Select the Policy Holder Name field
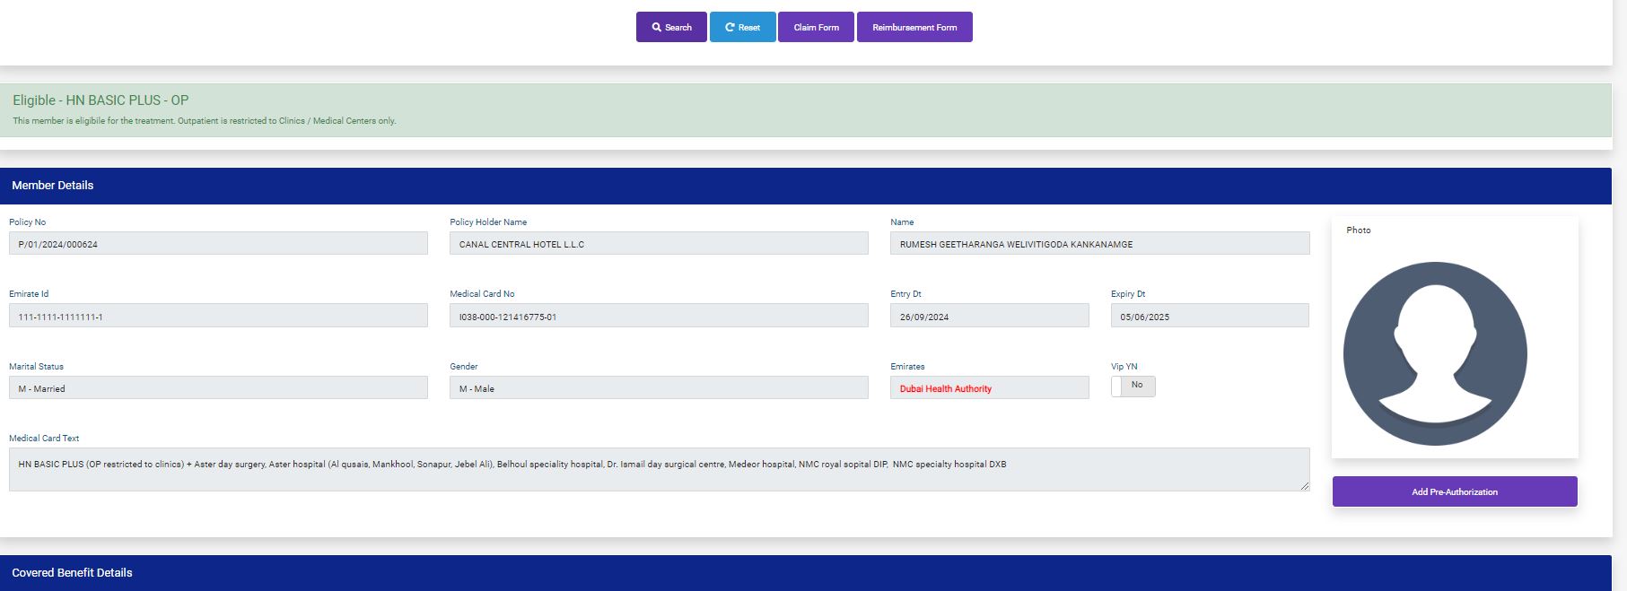This screenshot has height=591, width=1627. [659, 244]
